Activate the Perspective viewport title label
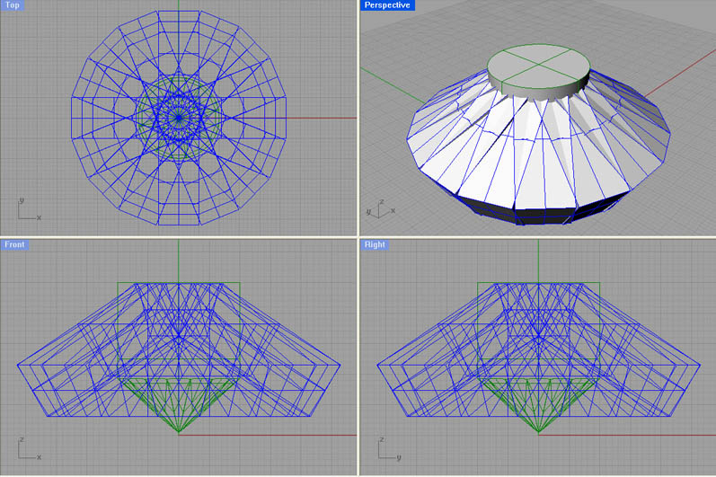 pyautogui.click(x=387, y=5)
